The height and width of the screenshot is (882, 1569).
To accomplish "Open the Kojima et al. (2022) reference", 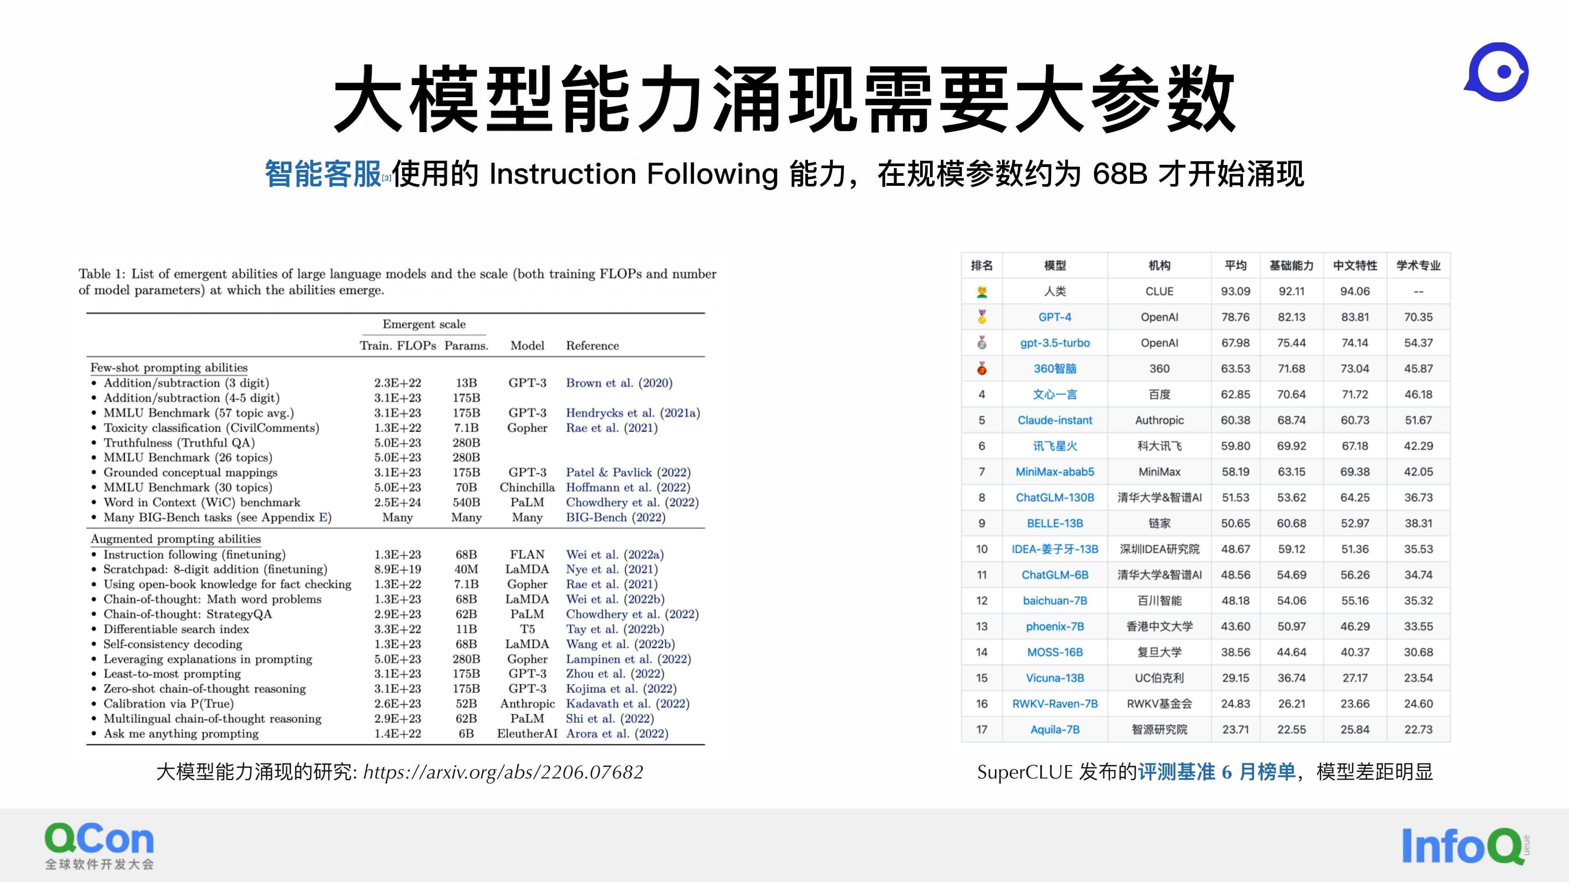I will [621, 688].
